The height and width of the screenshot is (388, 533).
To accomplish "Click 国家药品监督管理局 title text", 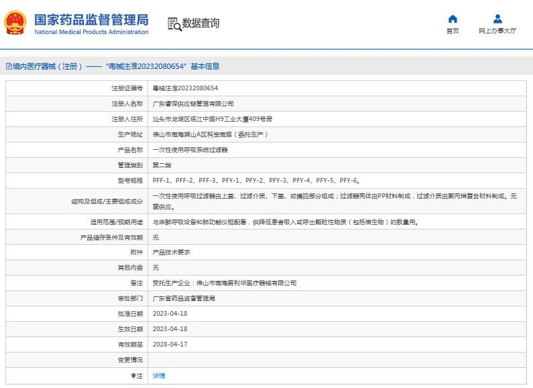I will pos(91,19).
